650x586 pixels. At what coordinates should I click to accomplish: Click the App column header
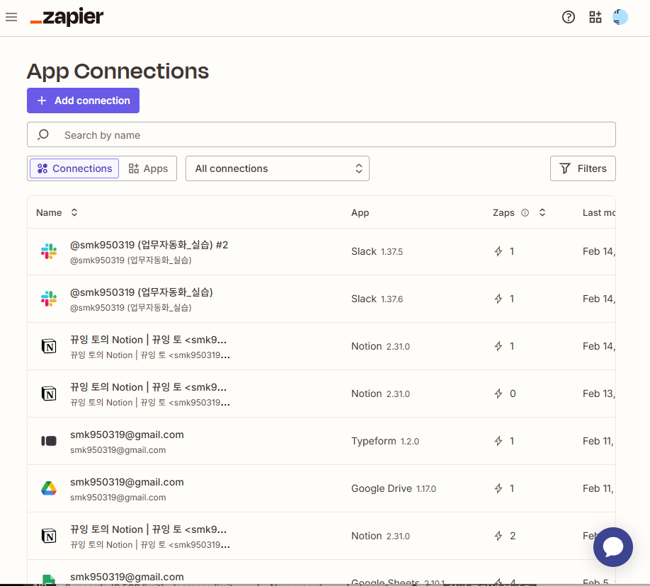(360, 212)
